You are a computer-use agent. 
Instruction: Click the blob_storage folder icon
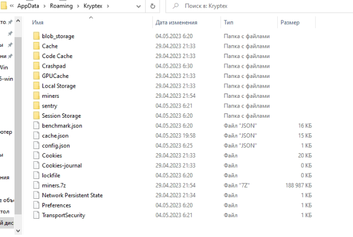click(x=36, y=36)
